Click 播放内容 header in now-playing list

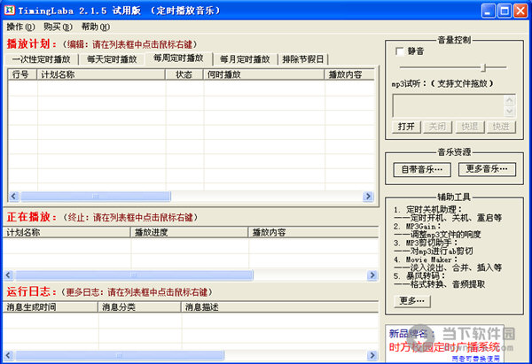pos(314,232)
